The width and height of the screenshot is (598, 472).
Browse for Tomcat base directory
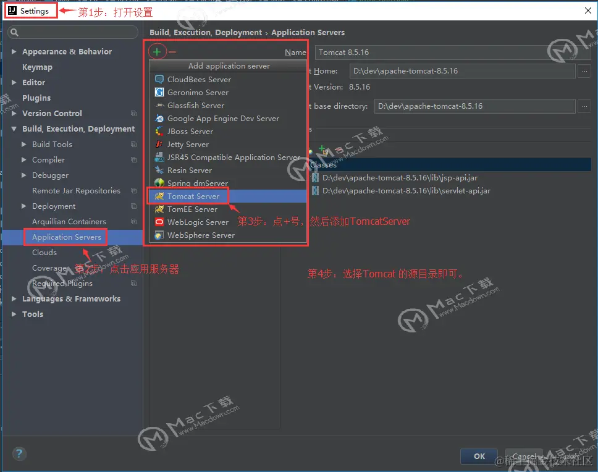point(584,106)
